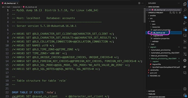
Task: Open logback.xml file
Action: point(158,36)
